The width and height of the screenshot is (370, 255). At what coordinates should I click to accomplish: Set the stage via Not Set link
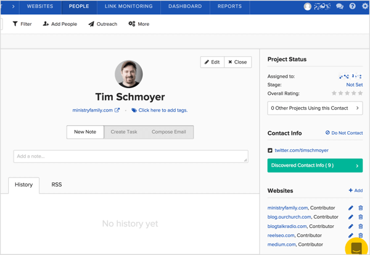(355, 84)
